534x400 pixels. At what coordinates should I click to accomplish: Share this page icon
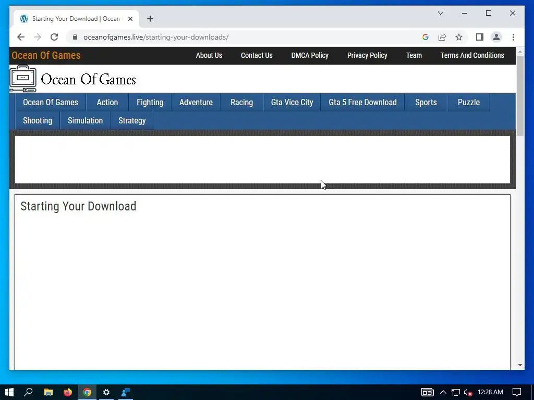coord(442,37)
